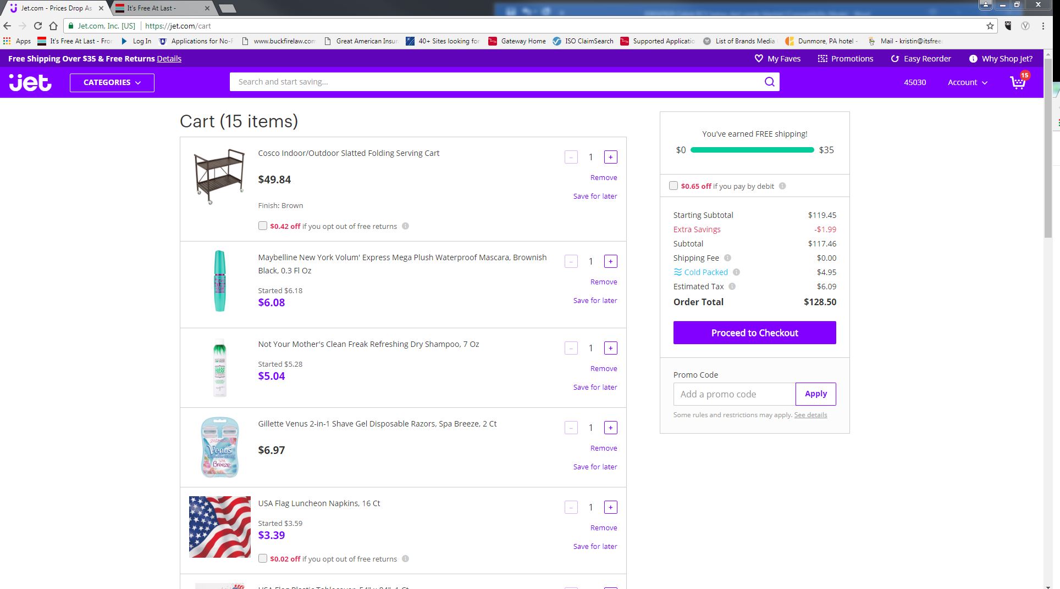The height and width of the screenshot is (589, 1060).
Task: Click info icon beside Cosco free returns offer
Action: 405,226
